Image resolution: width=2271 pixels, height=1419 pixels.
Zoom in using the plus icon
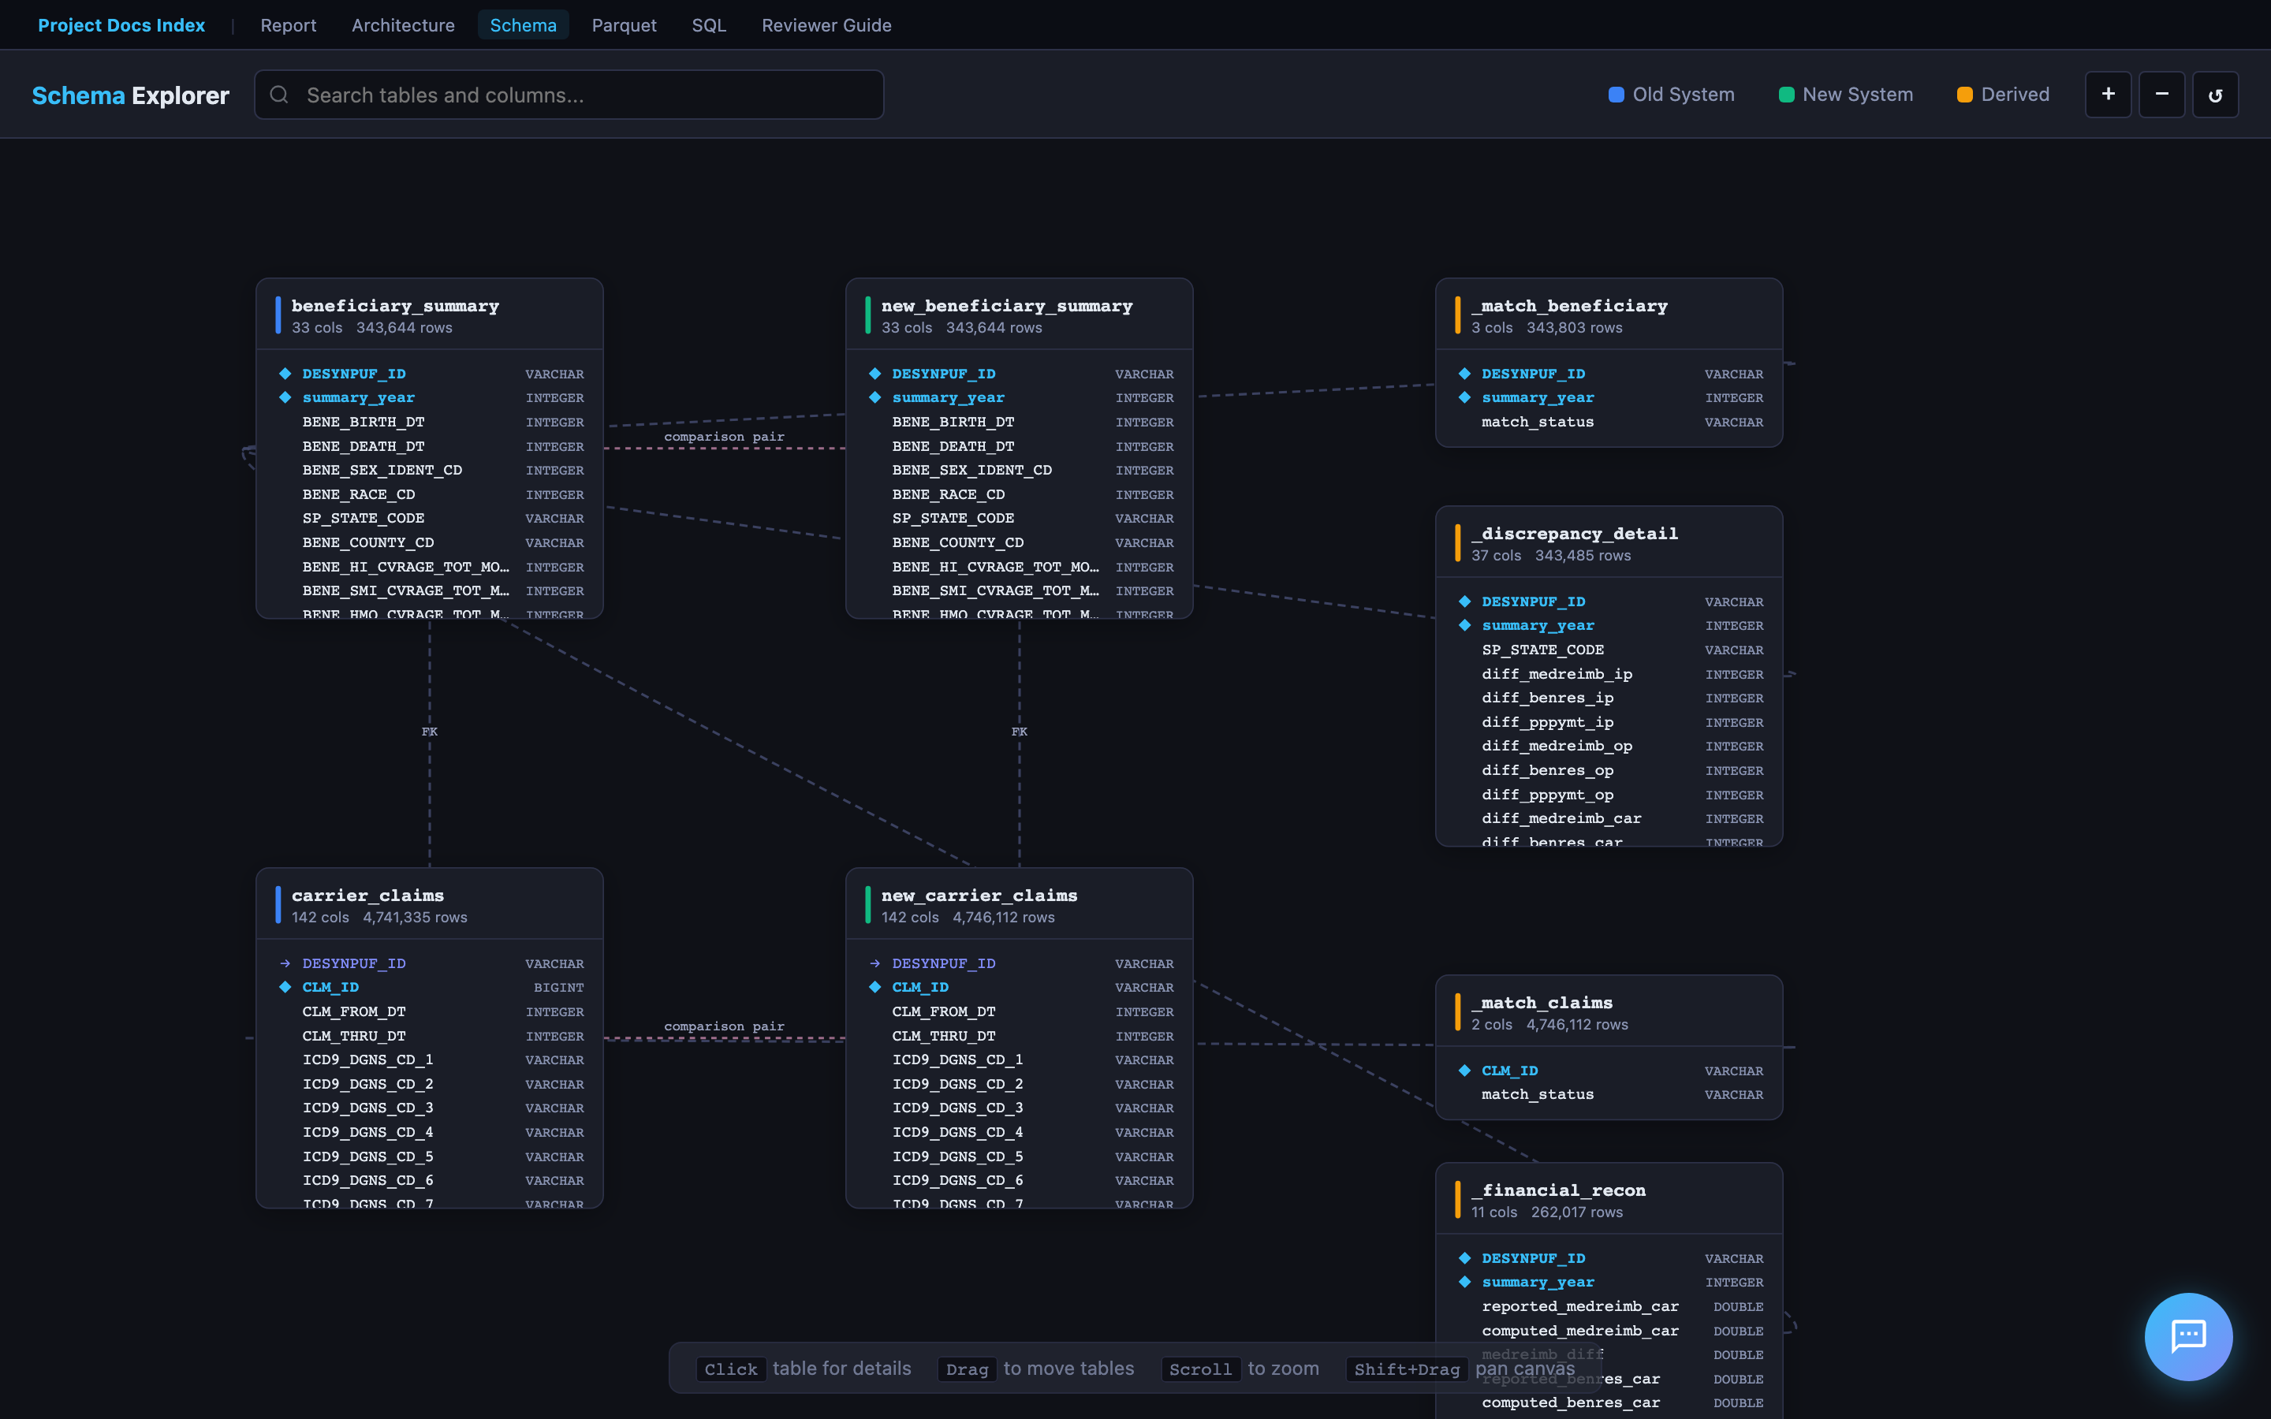(x=2108, y=94)
